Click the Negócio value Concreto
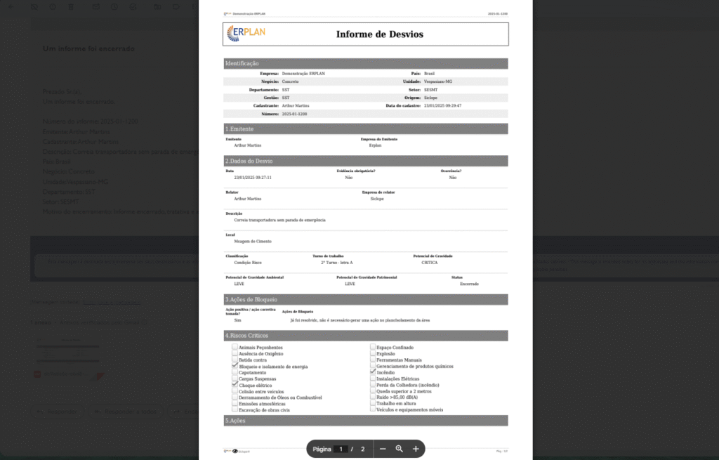Screen dimensions: 719x460 [x=290, y=81]
